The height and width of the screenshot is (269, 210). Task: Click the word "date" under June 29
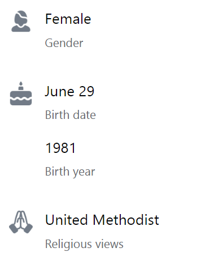(x=84, y=115)
